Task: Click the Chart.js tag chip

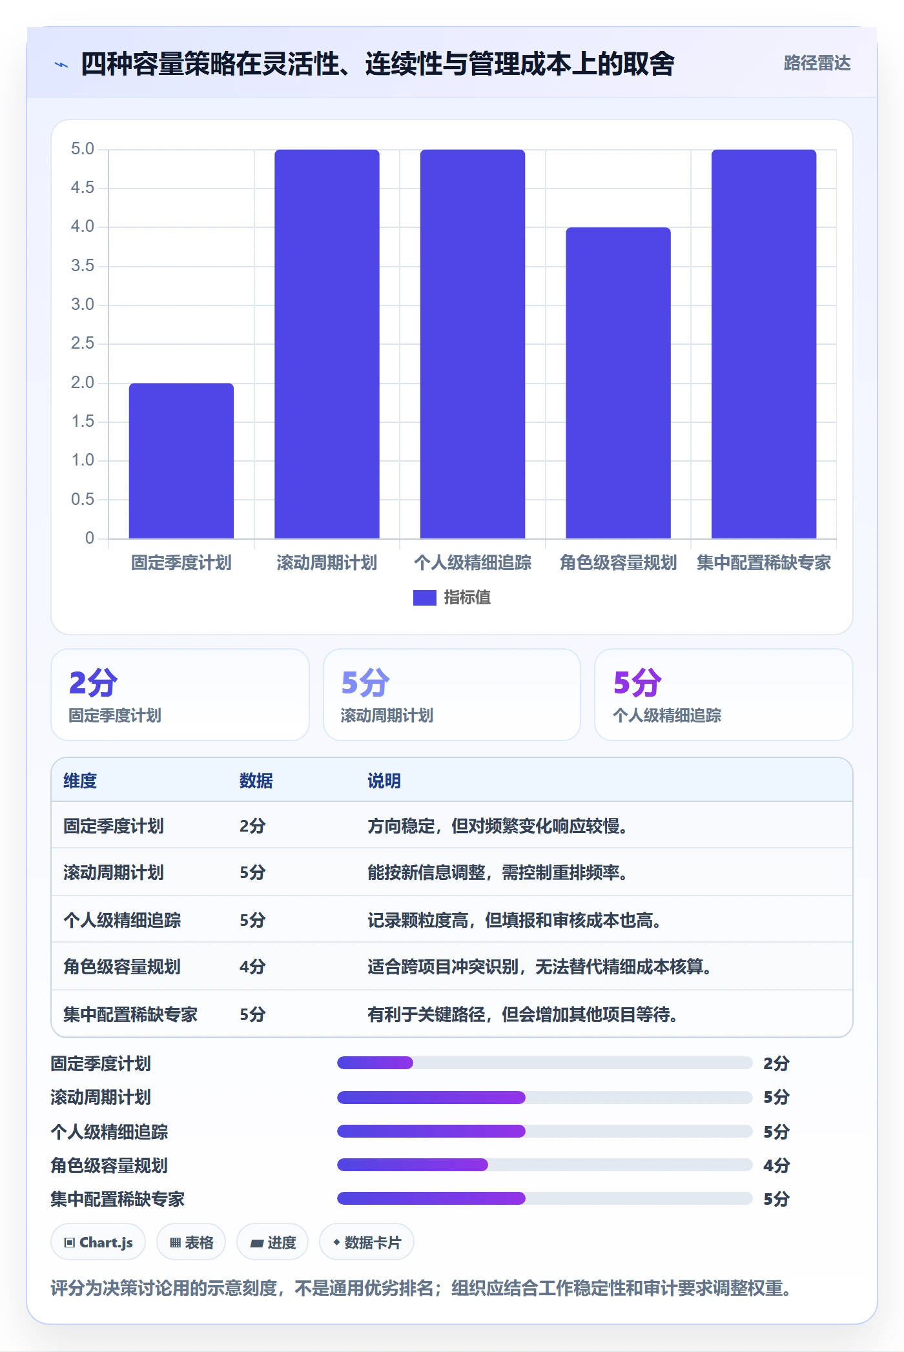Action: point(98,1242)
